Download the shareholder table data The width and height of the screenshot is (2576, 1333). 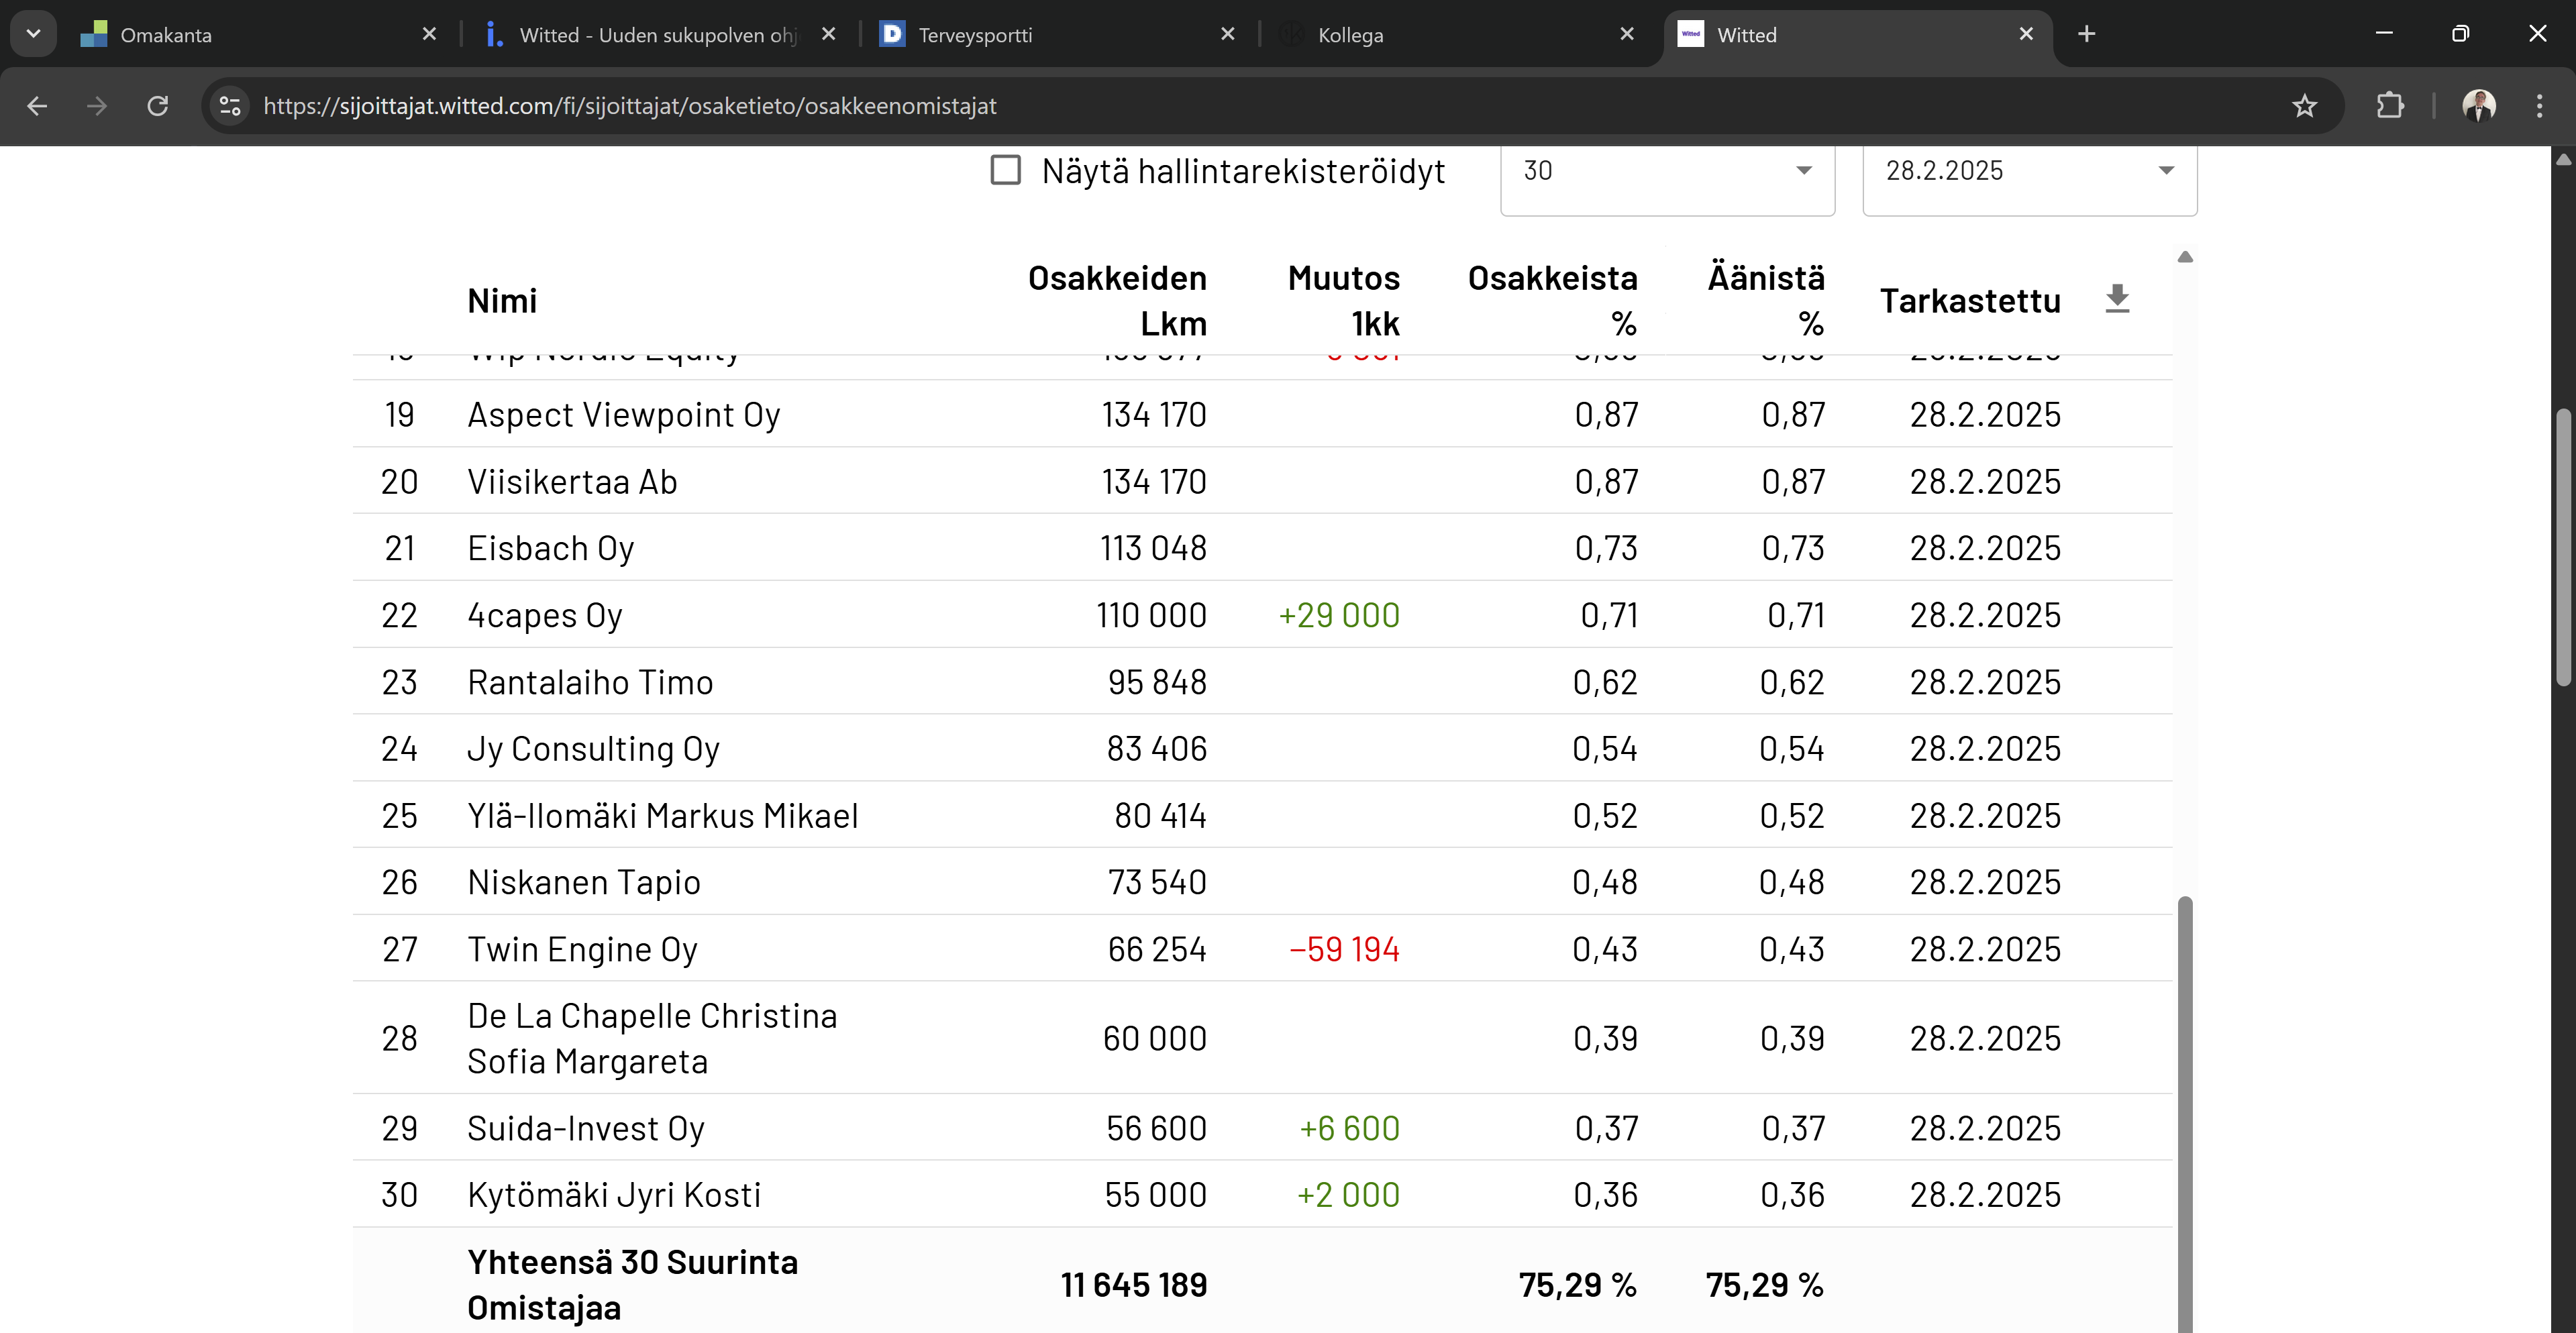2117,299
